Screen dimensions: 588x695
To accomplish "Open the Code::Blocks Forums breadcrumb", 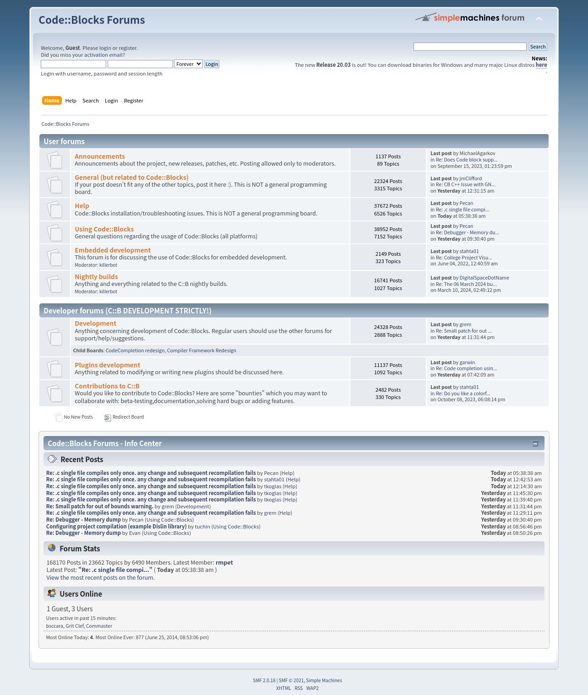I will (x=65, y=124).
